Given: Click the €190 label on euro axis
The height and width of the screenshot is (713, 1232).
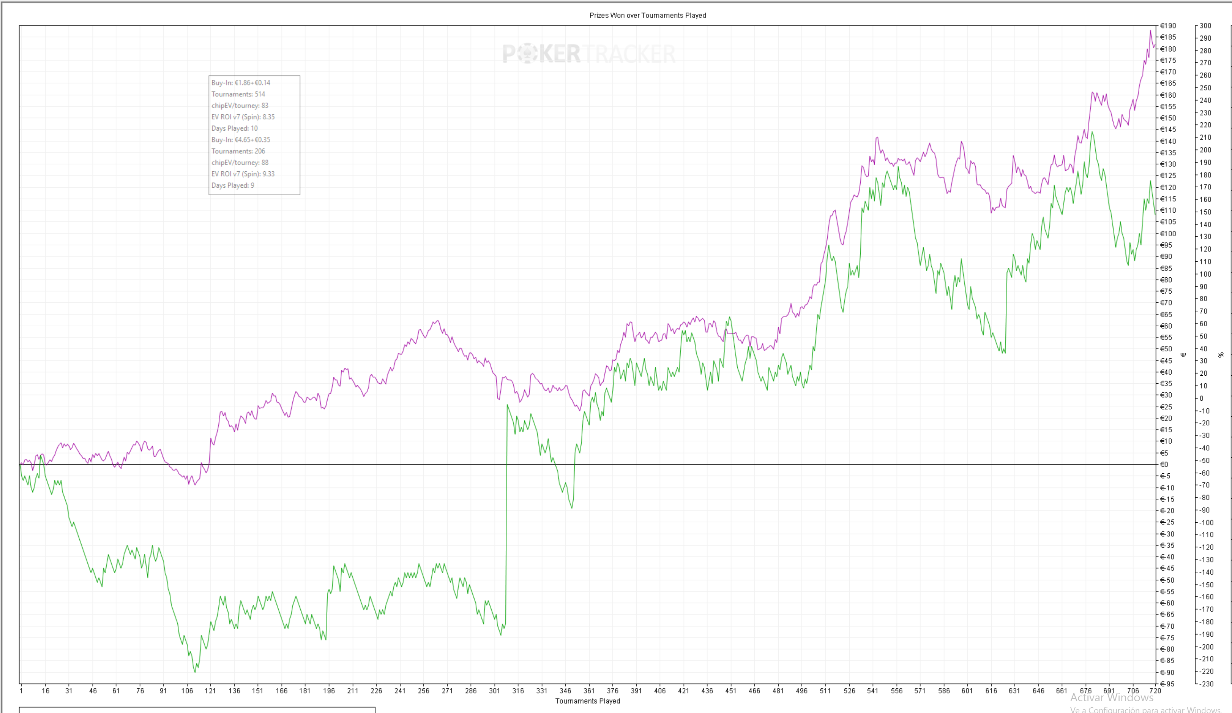Looking at the screenshot, I should [x=1168, y=26].
